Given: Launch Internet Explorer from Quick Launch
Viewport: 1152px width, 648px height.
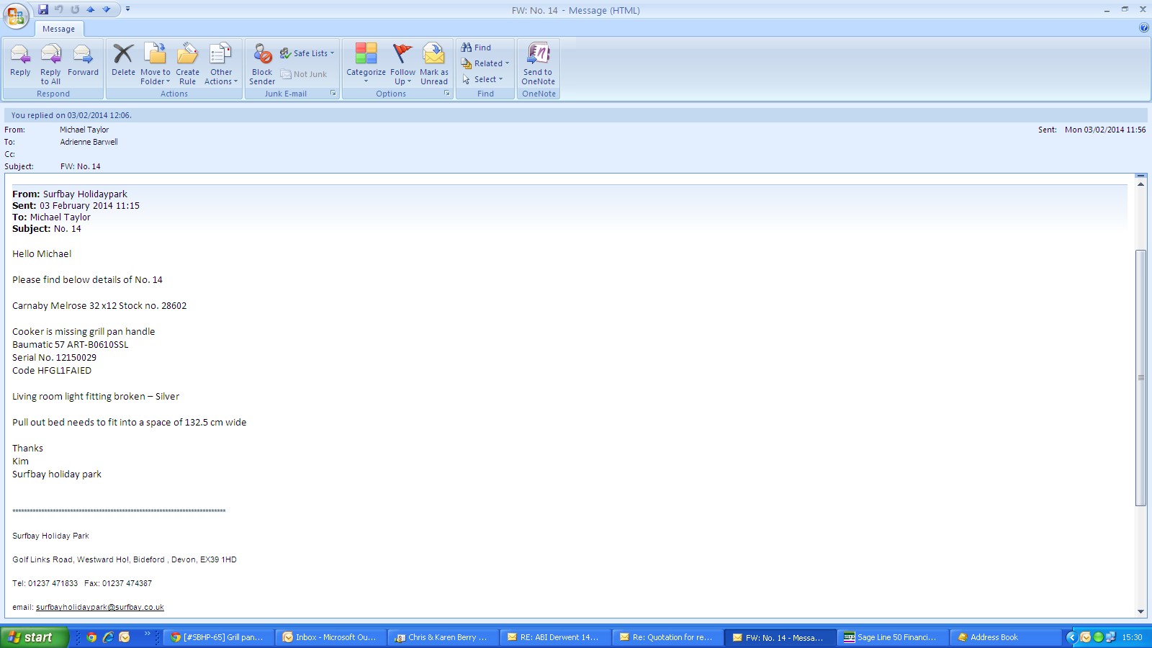Looking at the screenshot, I should click(x=108, y=637).
